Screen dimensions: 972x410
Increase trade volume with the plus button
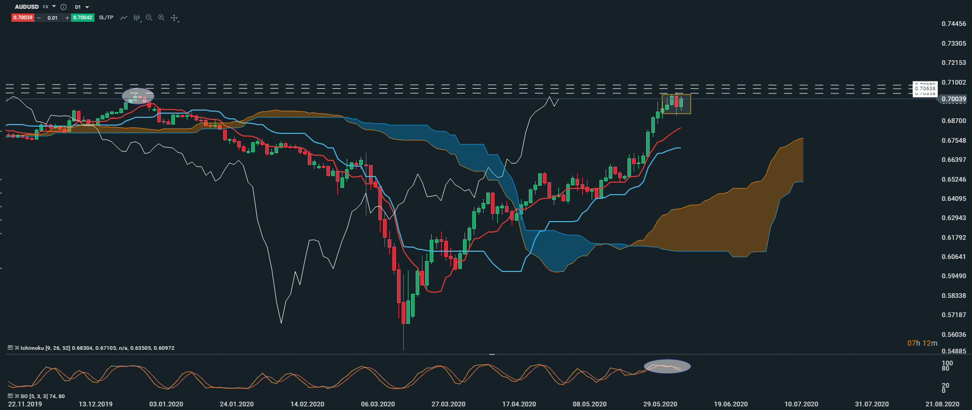[x=67, y=18]
